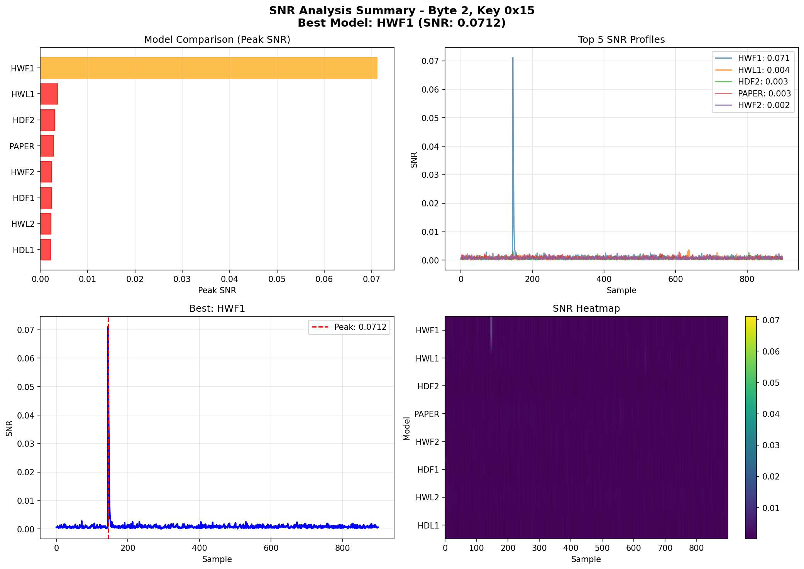Click the PAPER bar in model comparison

[47, 146]
